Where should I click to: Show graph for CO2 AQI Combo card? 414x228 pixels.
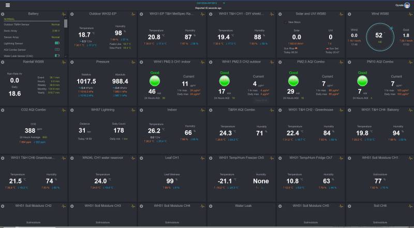pos(64,110)
